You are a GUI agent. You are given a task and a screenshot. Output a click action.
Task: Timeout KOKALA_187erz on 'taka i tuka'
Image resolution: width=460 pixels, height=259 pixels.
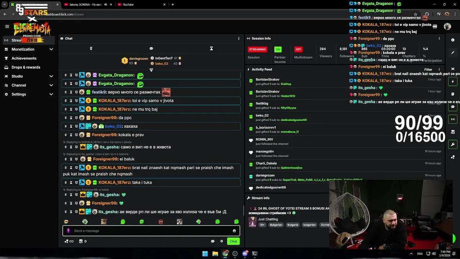[71, 182]
